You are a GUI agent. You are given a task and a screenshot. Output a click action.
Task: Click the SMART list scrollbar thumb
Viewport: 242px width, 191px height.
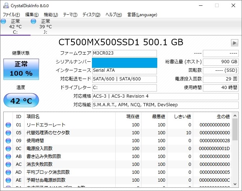(x=235, y=130)
